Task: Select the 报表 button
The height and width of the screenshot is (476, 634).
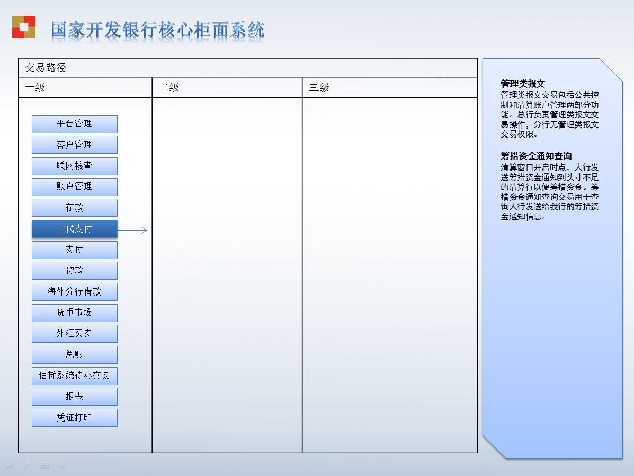Action: (74, 397)
